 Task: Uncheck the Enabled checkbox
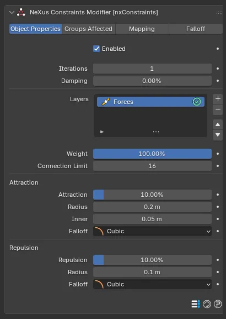click(x=96, y=49)
